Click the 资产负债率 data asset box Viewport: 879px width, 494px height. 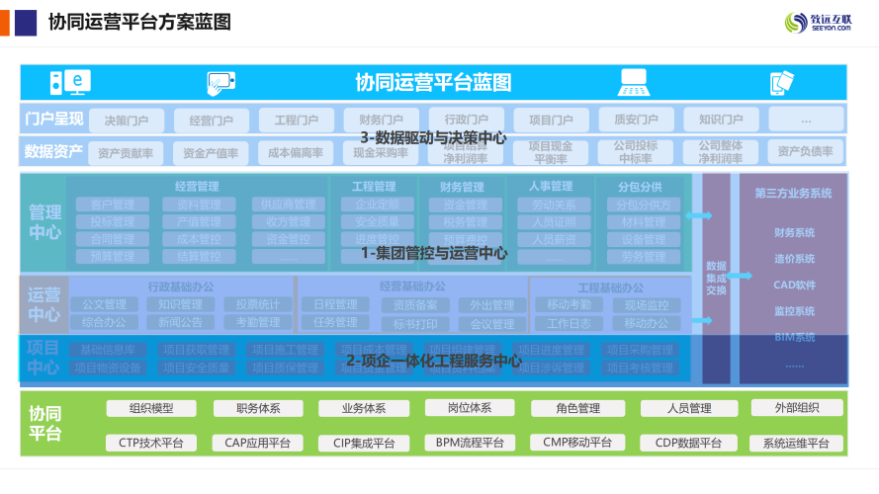pyautogui.click(x=805, y=153)
